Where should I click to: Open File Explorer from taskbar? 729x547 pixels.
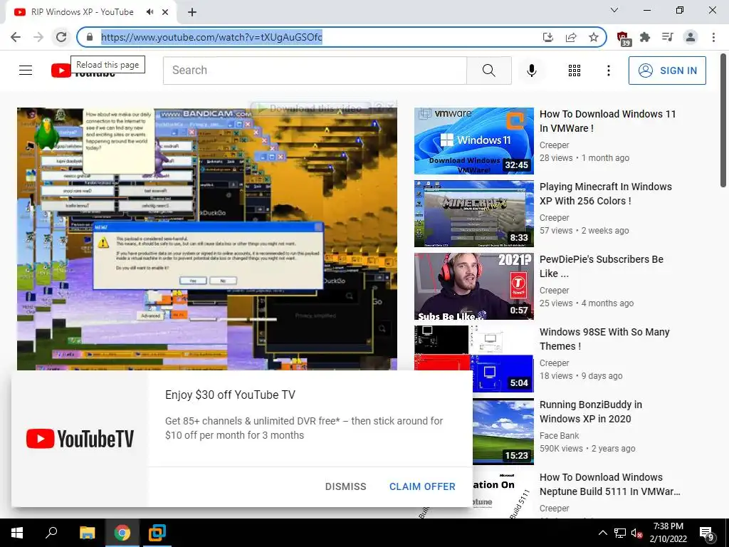click(x=87, y=533)
